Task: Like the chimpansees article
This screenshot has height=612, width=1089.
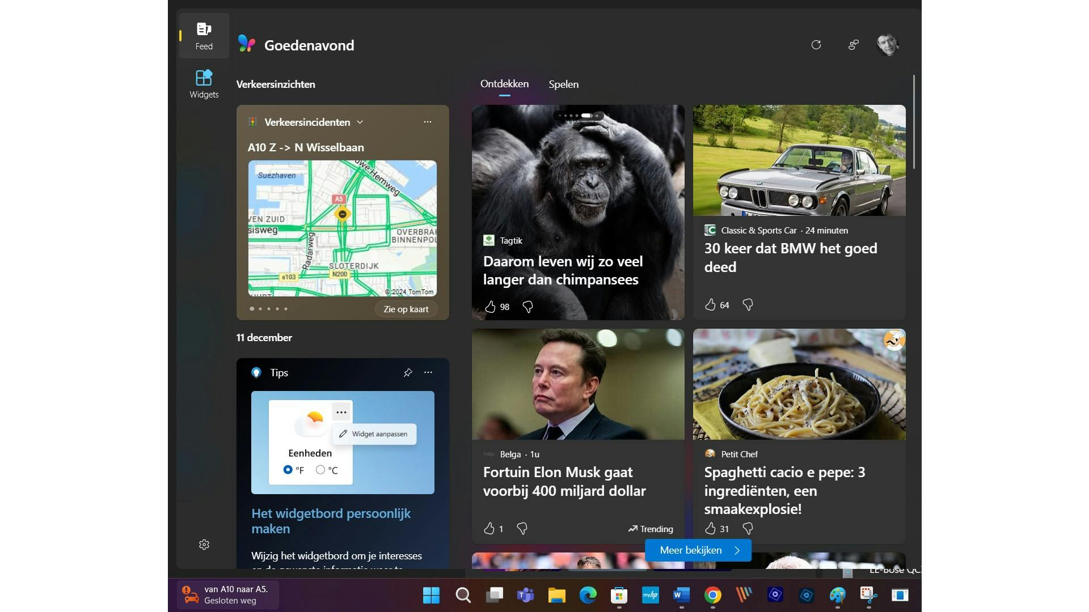Action: tap(491, 307)
